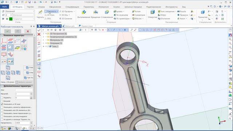Collapse the Основные параметры section
Image resolution: width=233 pixels, height=131 pixels.
[x=2, y=35]
